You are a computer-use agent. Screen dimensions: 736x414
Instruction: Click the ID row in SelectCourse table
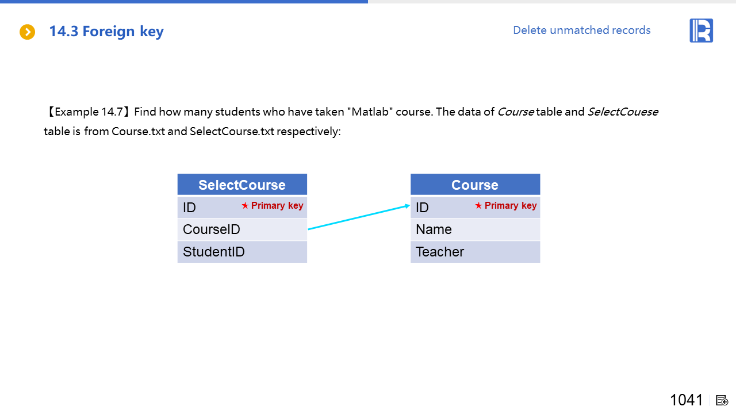click(x=207, y=208)
